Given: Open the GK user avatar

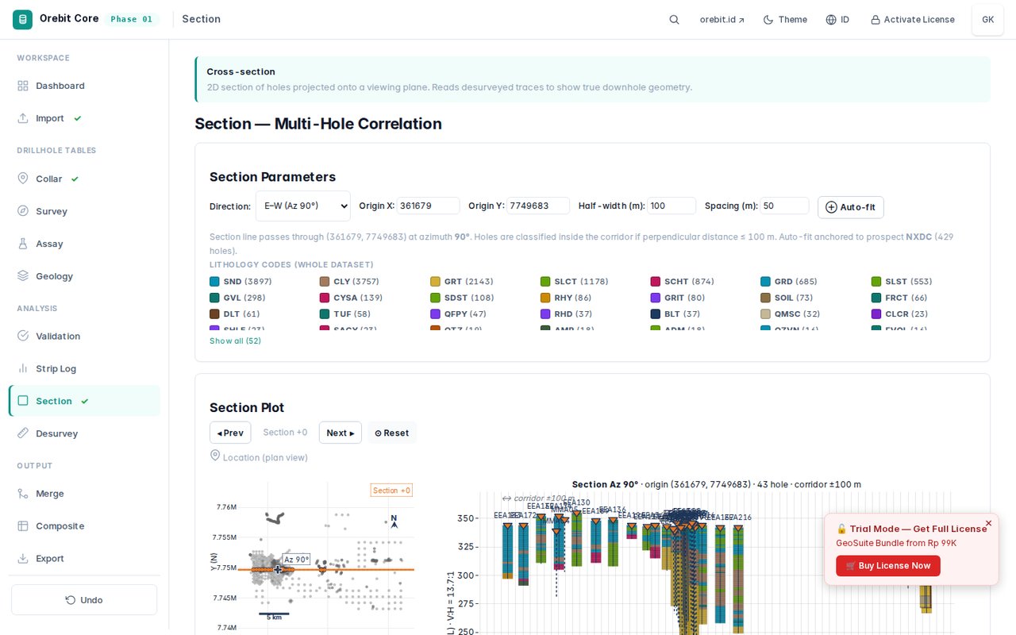Looking at the screenshot, I should [987, 20].
